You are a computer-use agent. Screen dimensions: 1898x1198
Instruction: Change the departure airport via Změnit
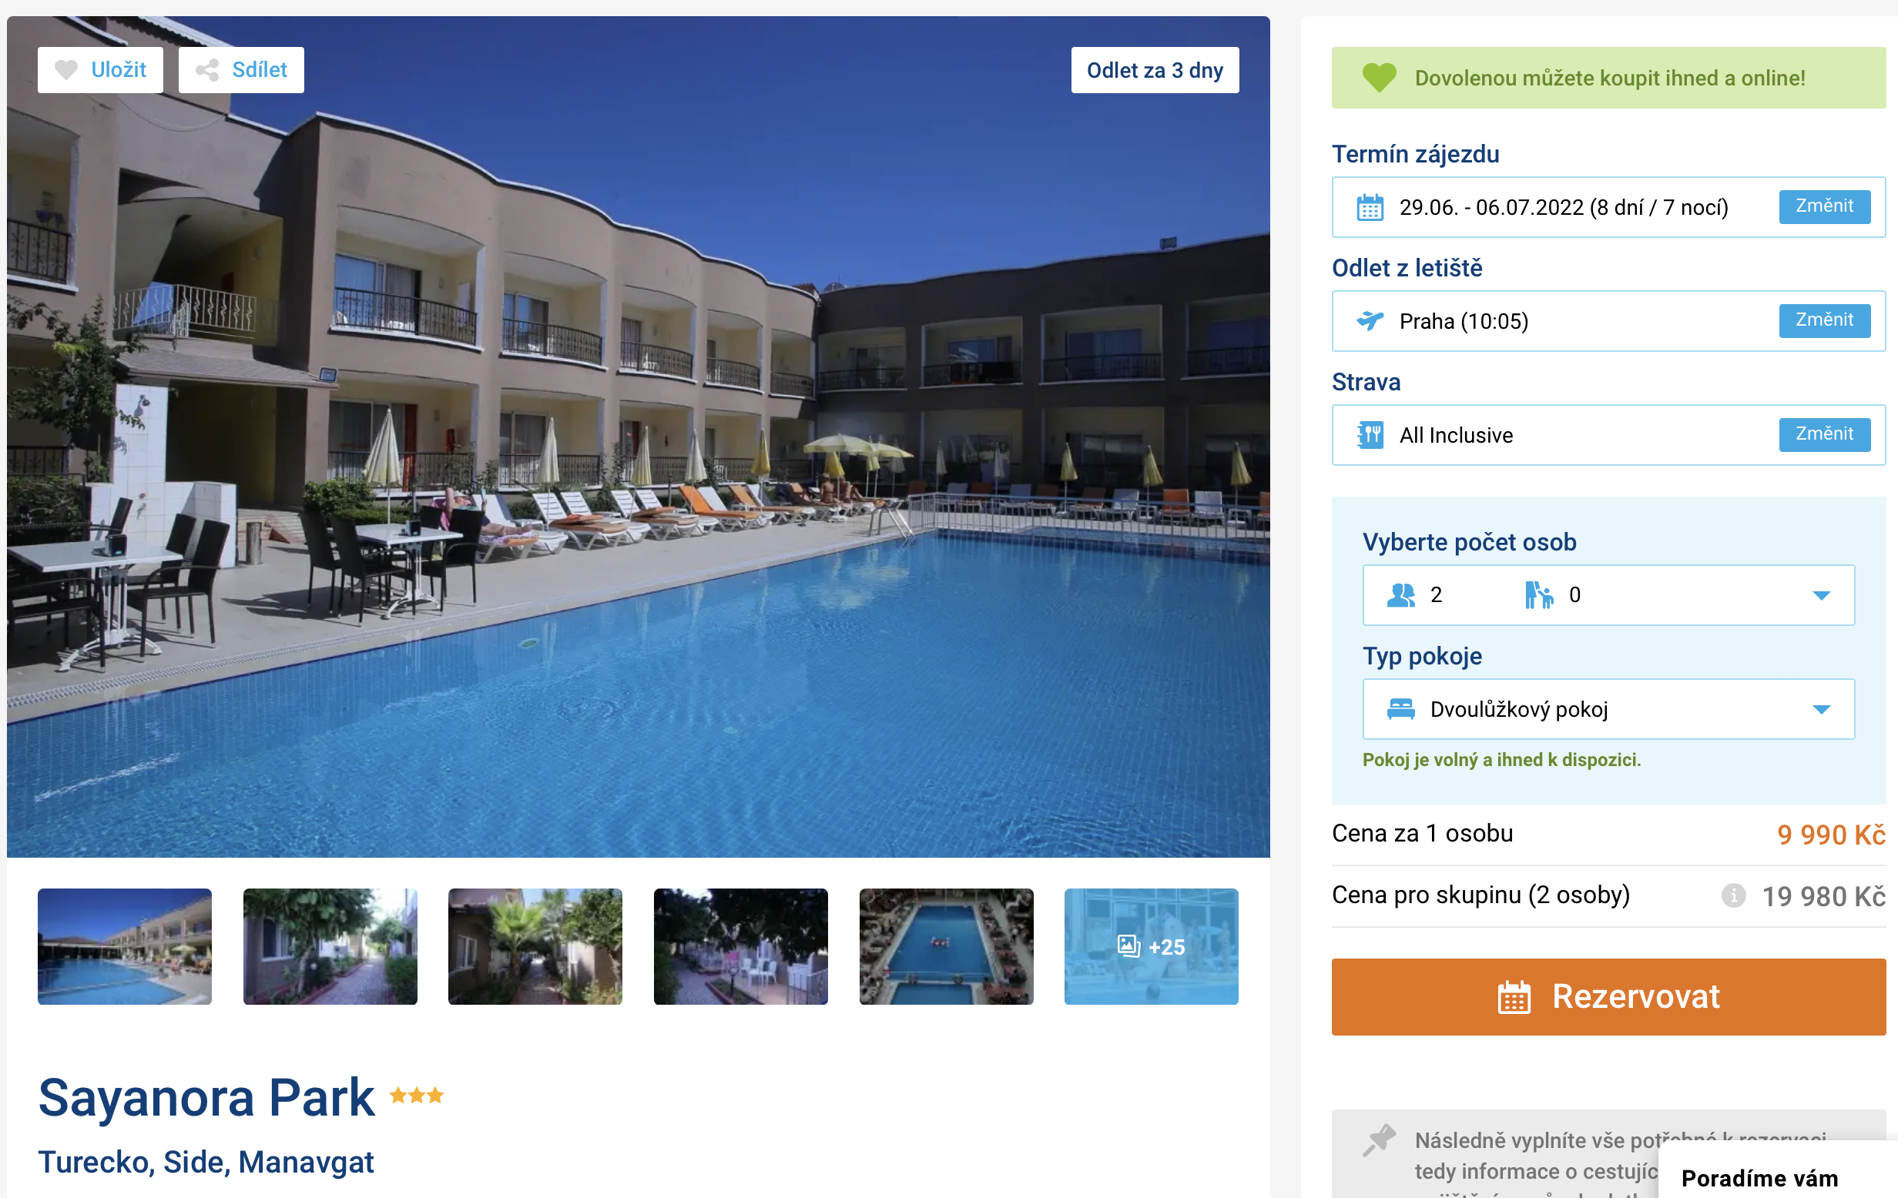(x=1824, y=320)
